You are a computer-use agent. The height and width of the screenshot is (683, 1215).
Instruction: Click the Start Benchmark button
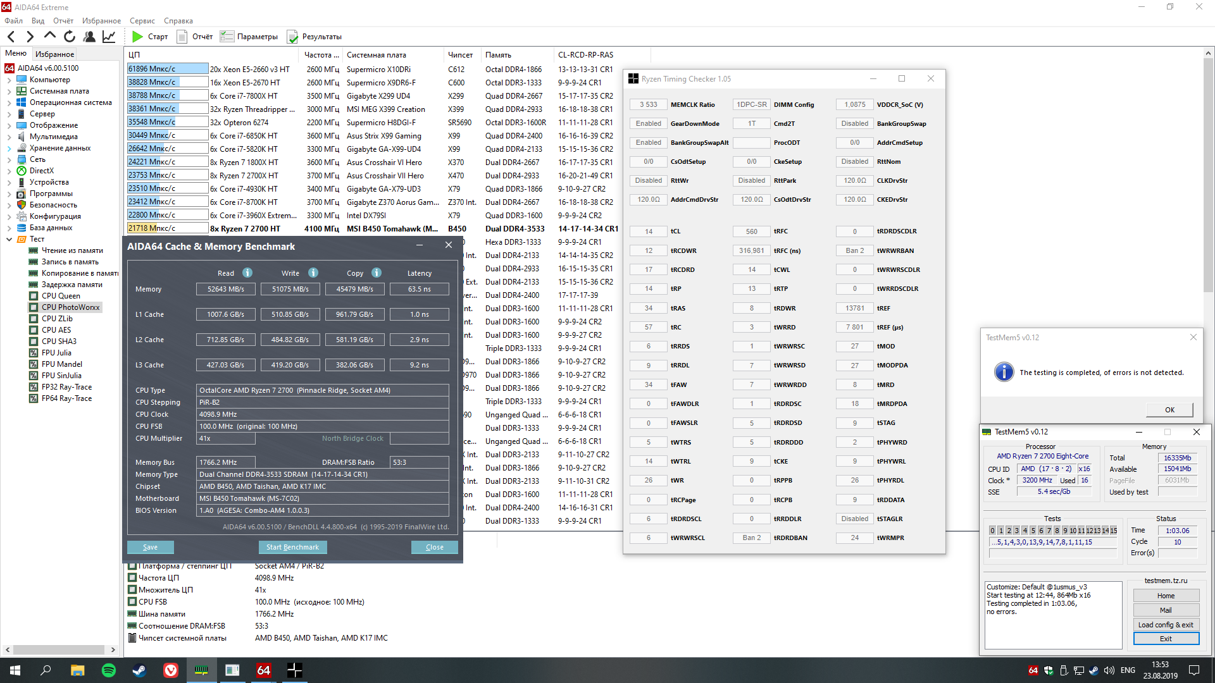click(x=292, y=547)
